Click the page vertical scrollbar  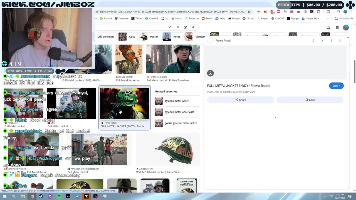[x=354, y=71]
